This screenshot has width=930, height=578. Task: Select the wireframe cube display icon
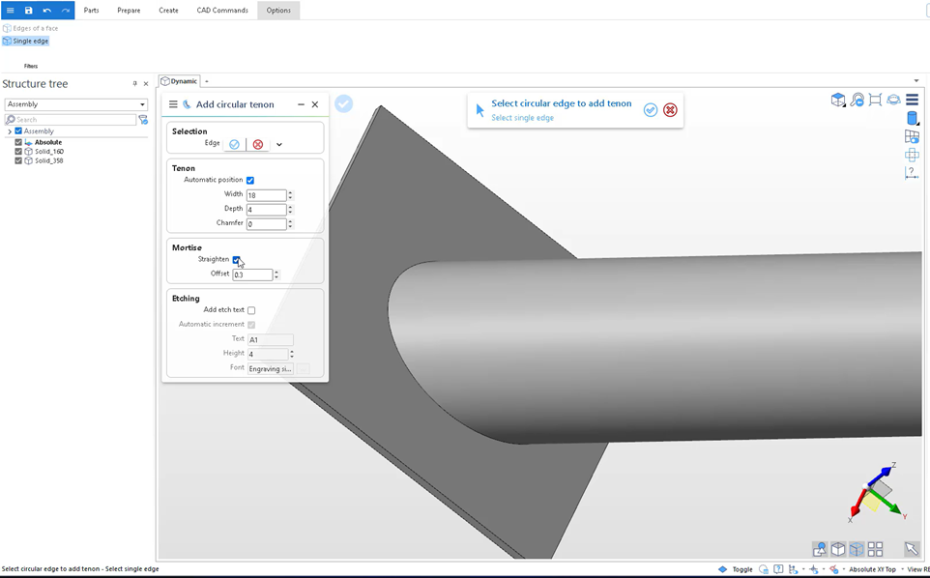[857, 549]
